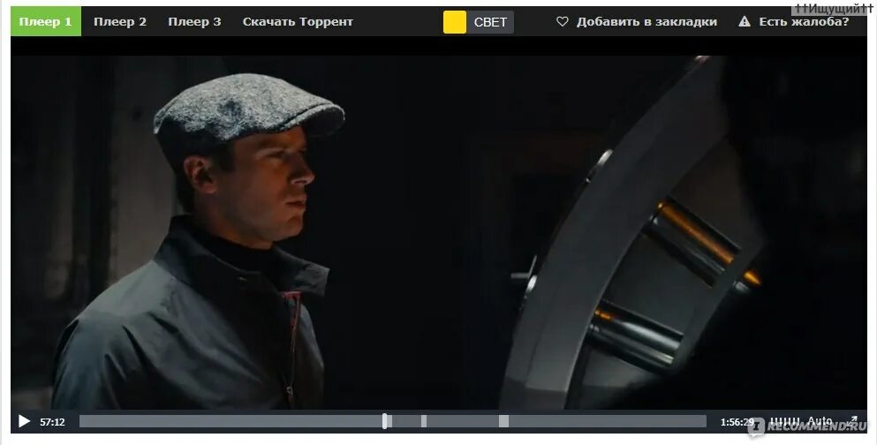Click the 57:12 elapsed time display

pos(52,422)
